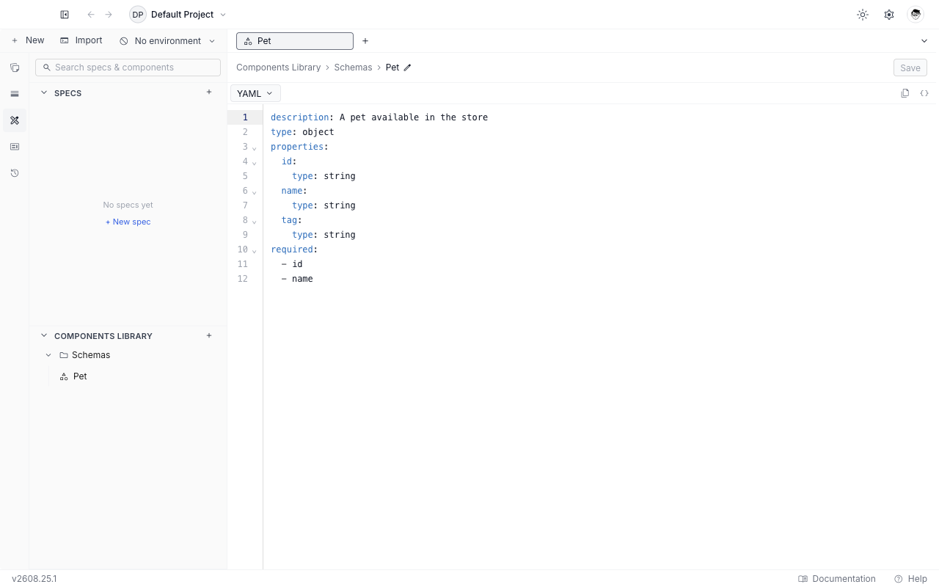Add spec with SPECS plus icon
Screen dimensions: 939x587
(209, 92)
